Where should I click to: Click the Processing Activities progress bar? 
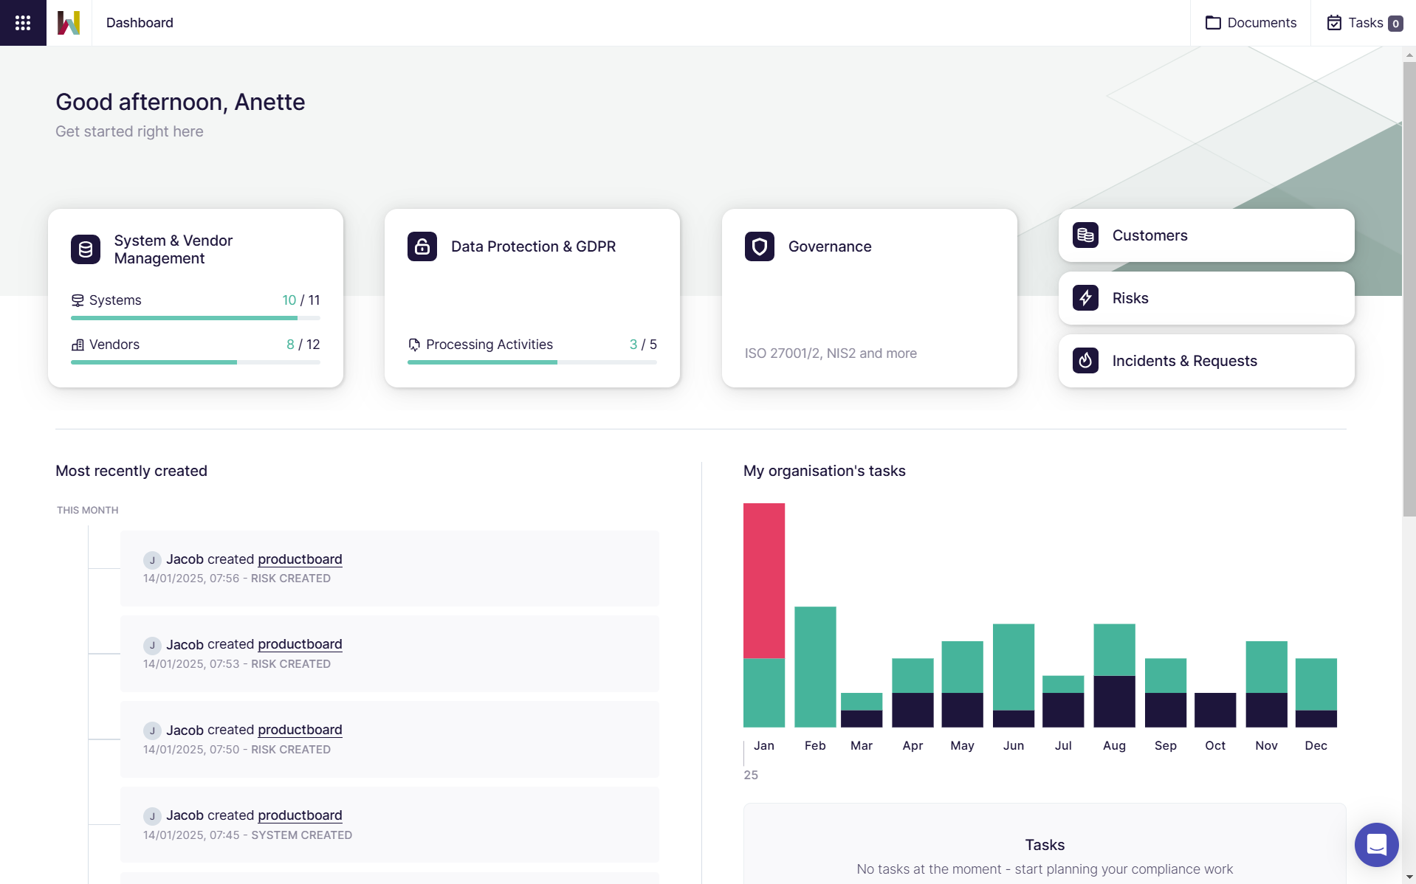(532, 362)
